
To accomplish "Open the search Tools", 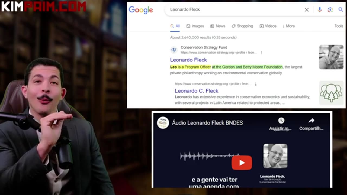I will coord(339,26).
